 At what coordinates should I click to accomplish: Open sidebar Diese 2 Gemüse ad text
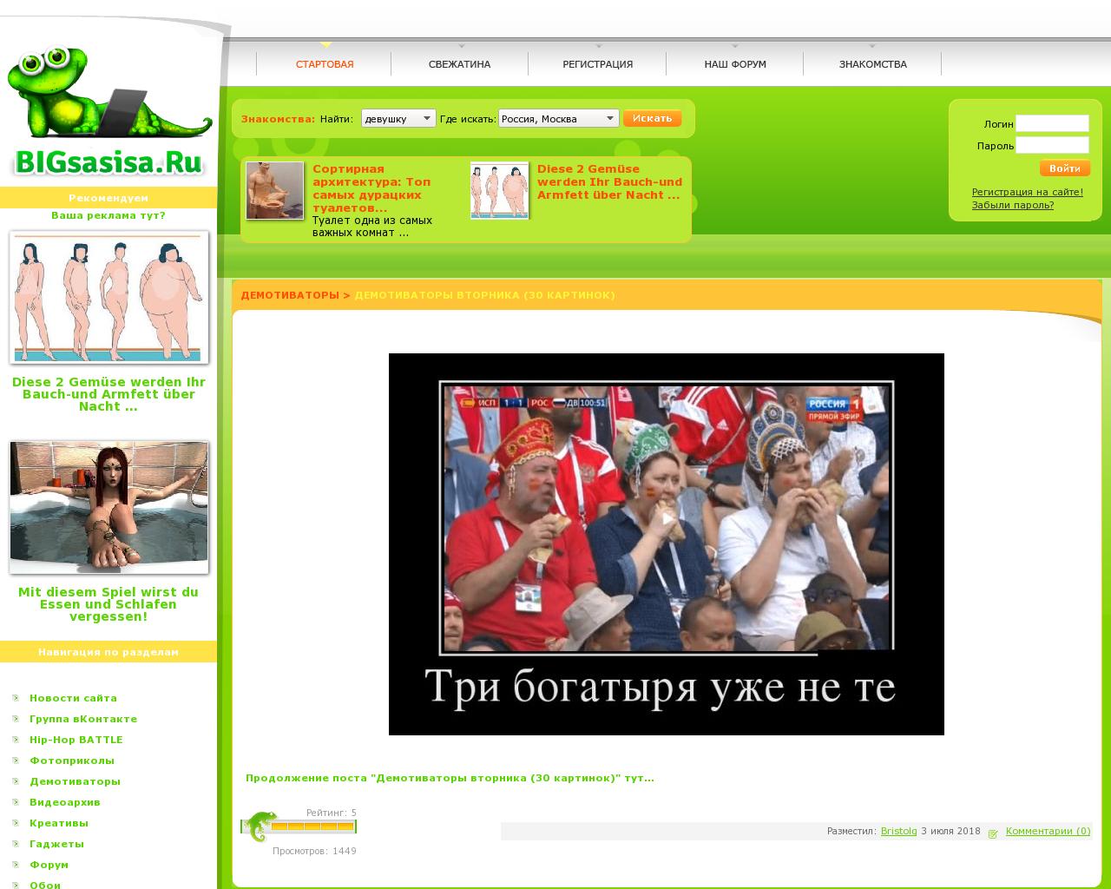pyautogui.click(x=109, y=394)
